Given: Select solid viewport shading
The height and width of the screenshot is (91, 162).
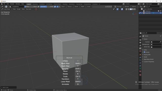Looking at the screenshot, I should [x=131, y=9].
